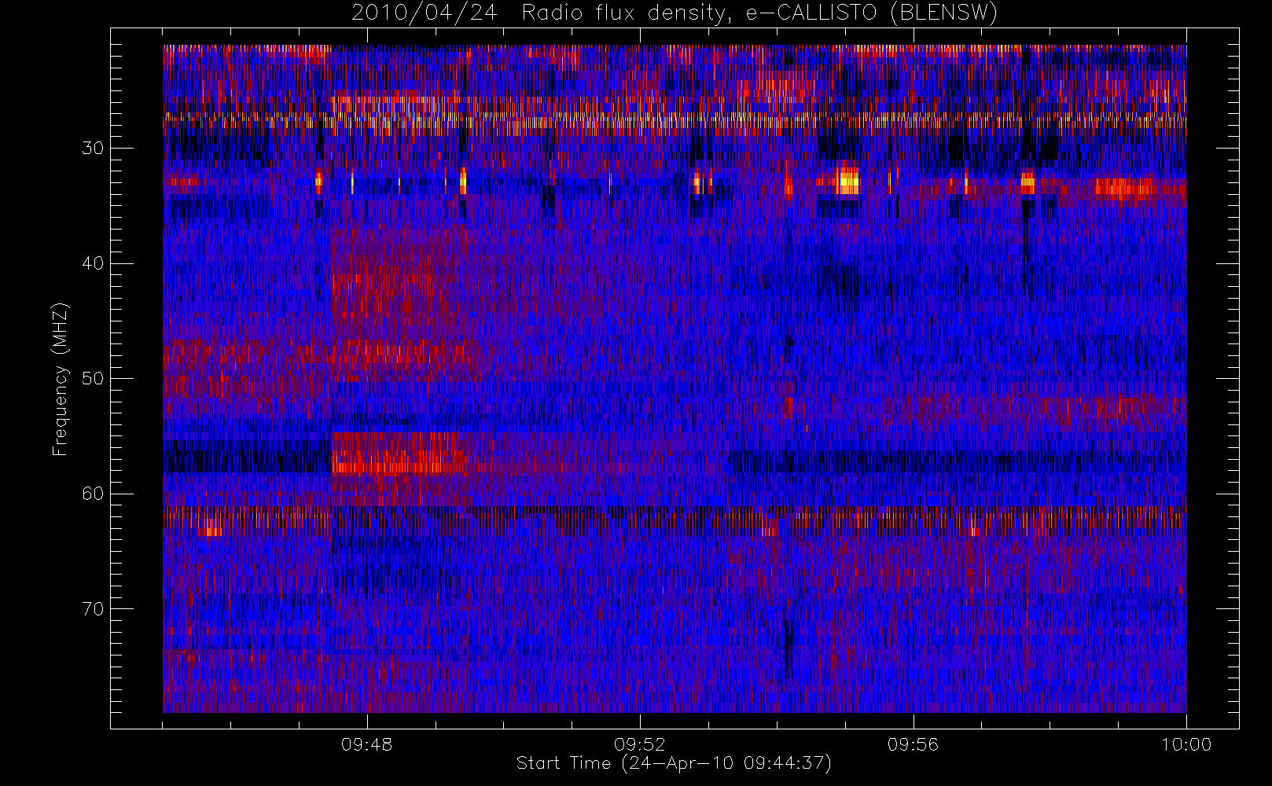The width and height of the screenshot is (1272, 786).
Task: Click the 09:56 time tick label
Action: click(914, 744)
